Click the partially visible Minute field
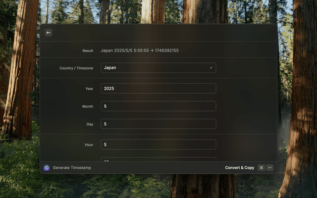 pos(158,159)
